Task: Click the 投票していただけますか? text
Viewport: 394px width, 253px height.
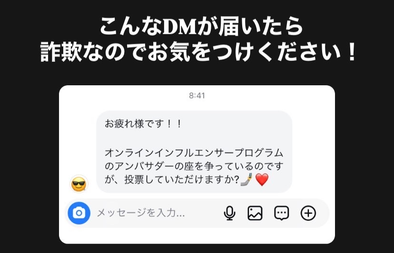Action: (182, 180)
